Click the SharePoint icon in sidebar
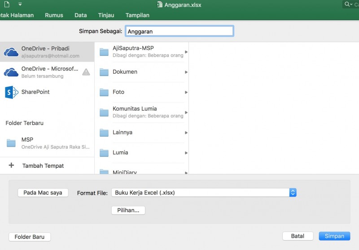 (11, 92)
